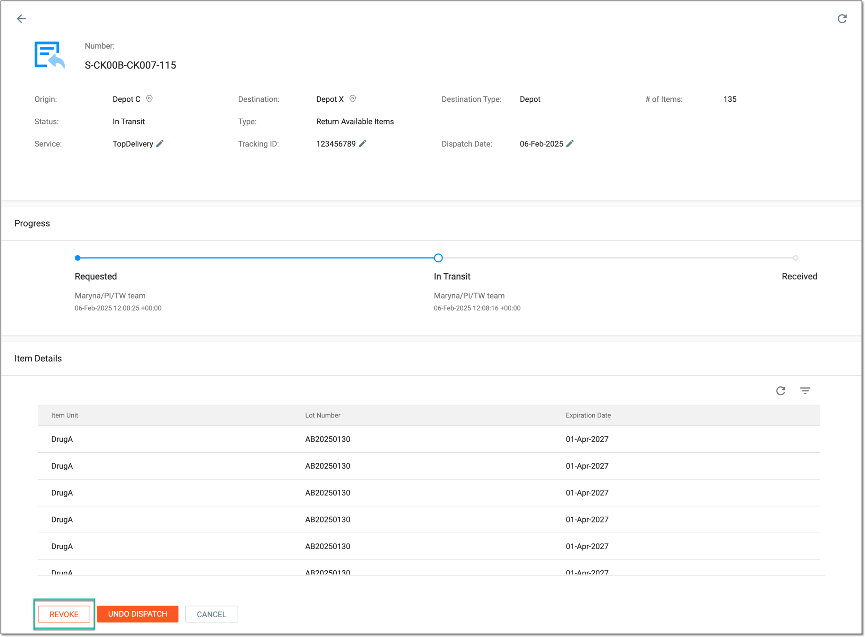Edit the TopDelivery service with pencil icon
The width and height of the screenshot is (865, 637).
(160, 144)
